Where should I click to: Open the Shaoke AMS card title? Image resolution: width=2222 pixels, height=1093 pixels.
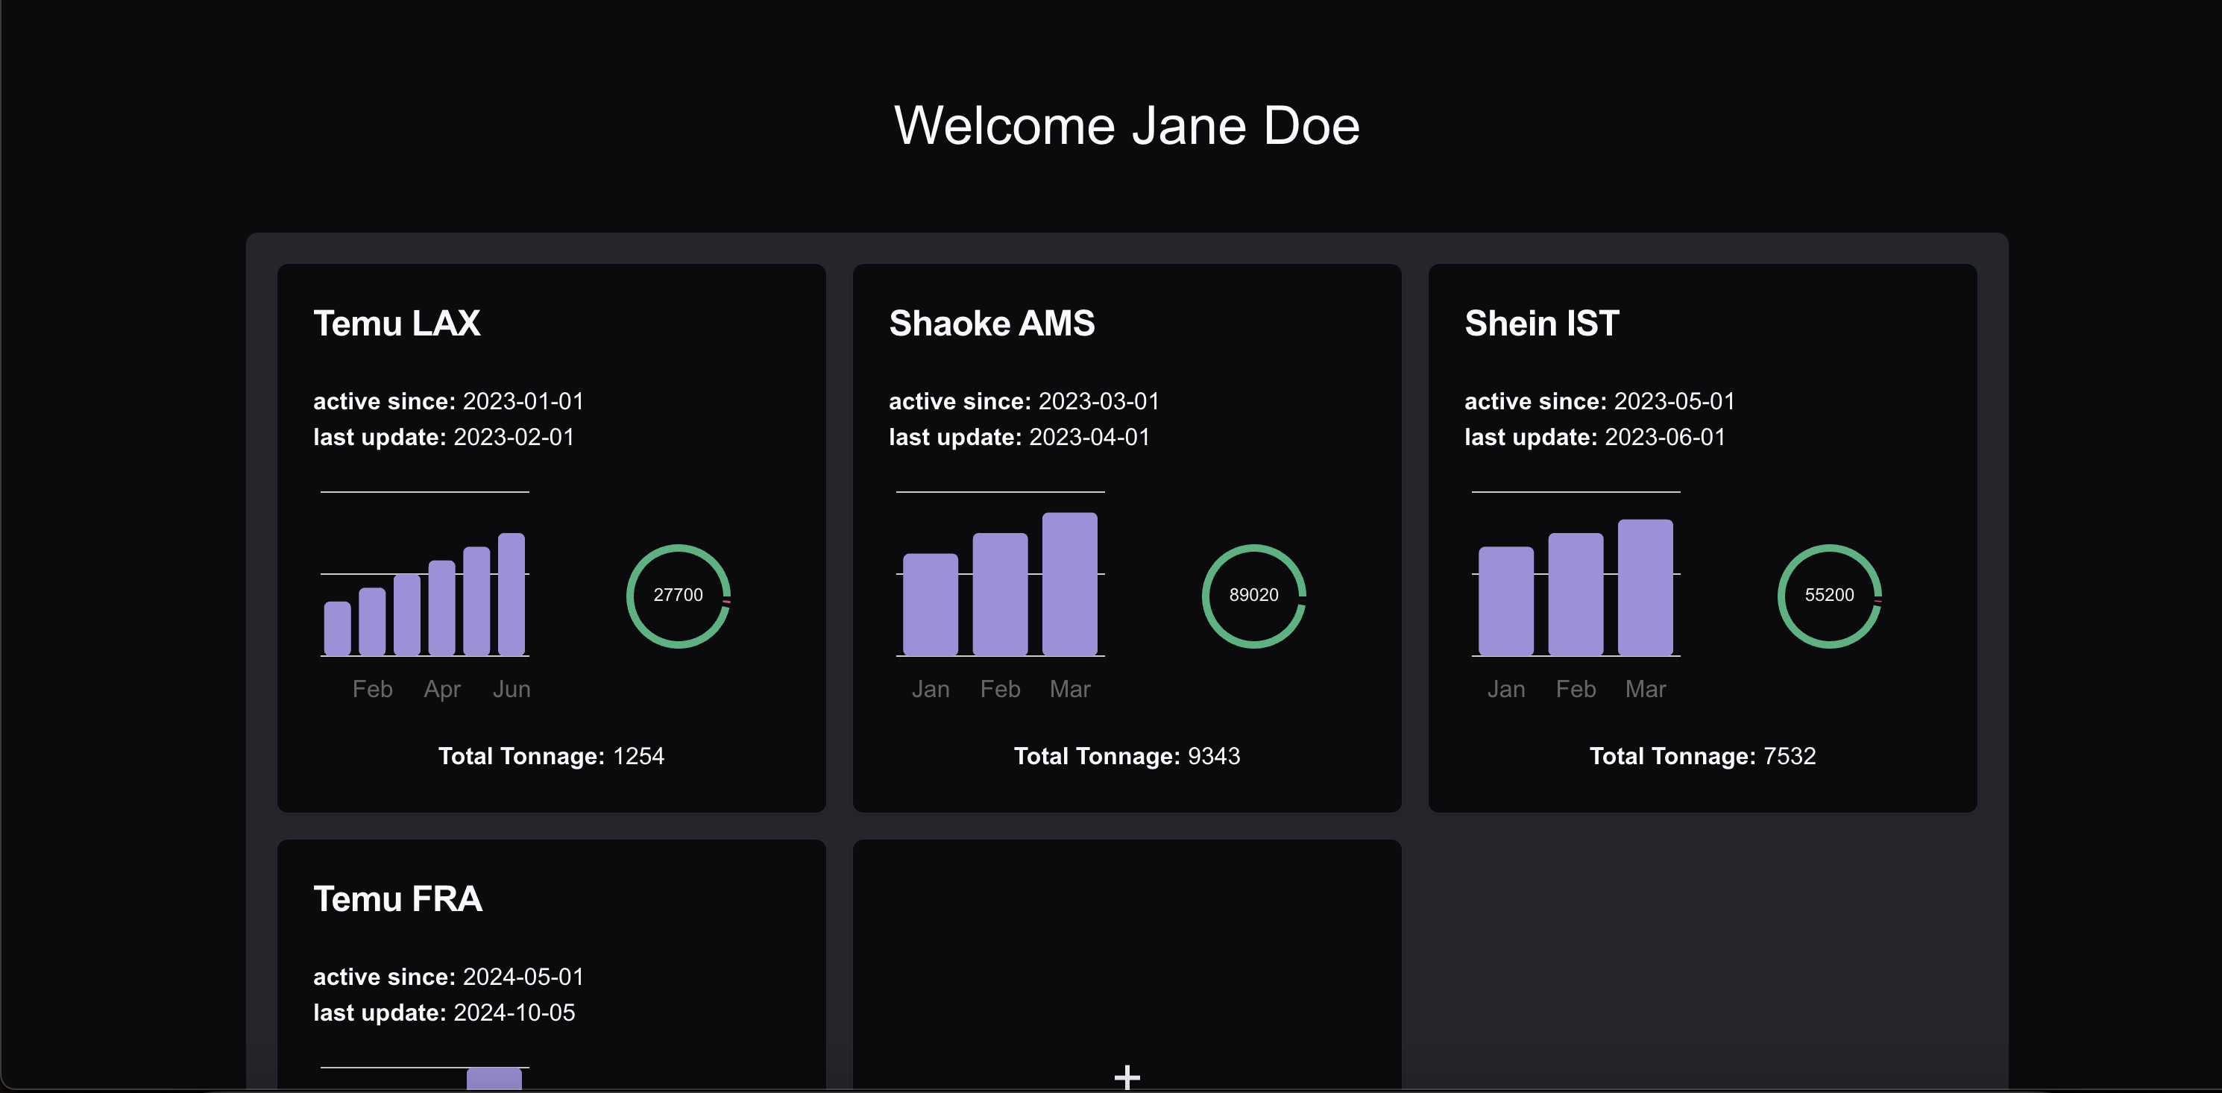click(991, 324)
